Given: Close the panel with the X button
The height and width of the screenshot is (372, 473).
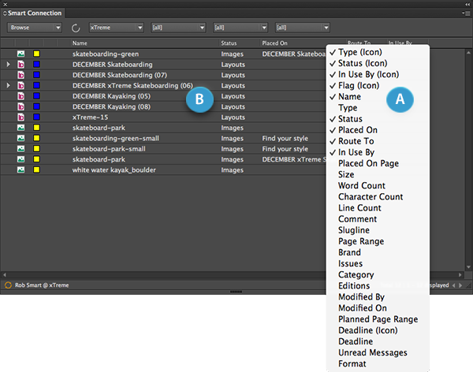Looking at the screenshot, I should coord(6,4).
